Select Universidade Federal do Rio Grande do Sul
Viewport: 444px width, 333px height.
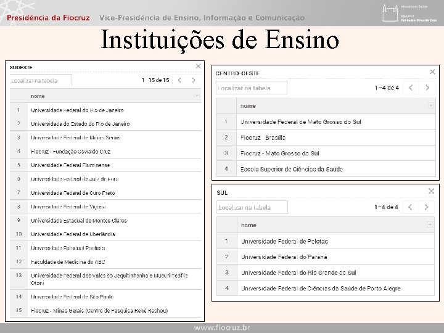point(326,273)
